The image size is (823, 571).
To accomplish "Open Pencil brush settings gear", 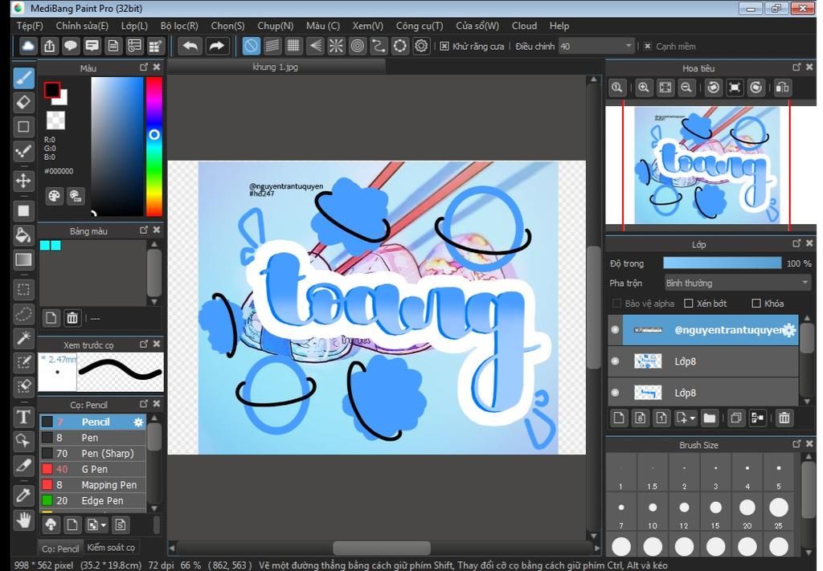I will click(138, 422).
